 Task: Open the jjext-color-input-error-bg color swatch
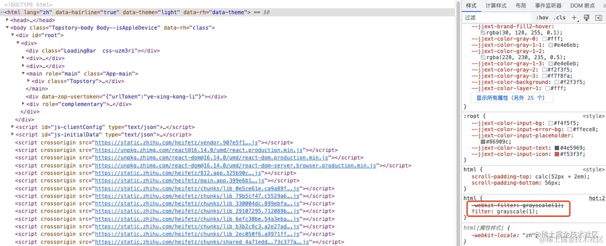570,130
